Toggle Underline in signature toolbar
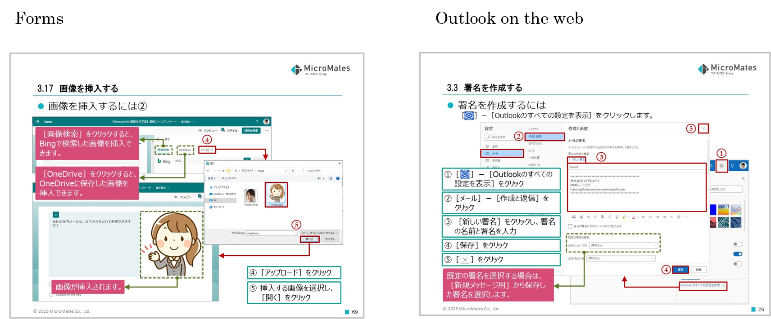Image resolution: width=771 pixels, height=319 pixels. (617, 217)
